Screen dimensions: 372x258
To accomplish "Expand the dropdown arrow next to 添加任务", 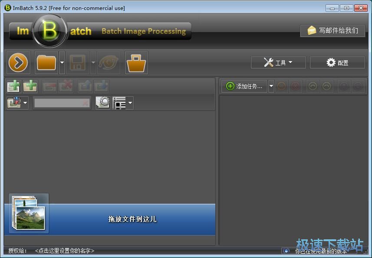I will pos(271,86).
